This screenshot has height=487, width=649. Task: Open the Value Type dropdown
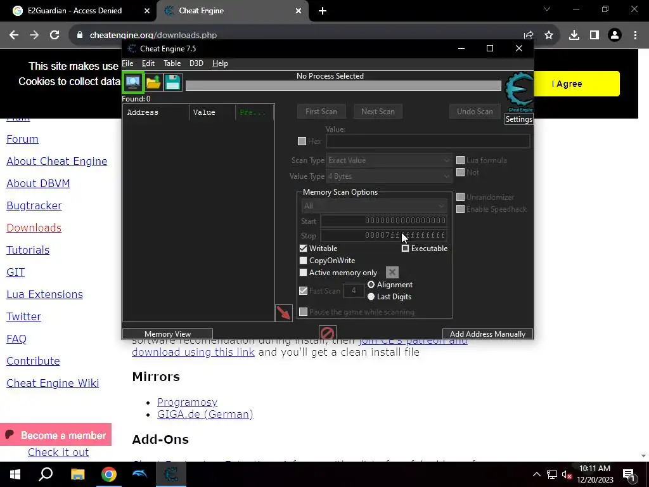[389, 176]
